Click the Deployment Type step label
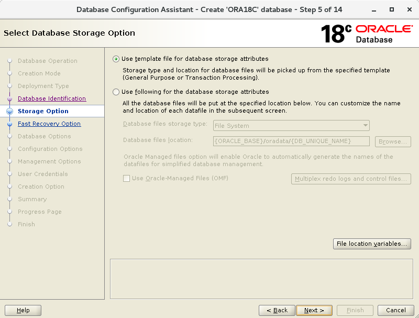The width and height of the screenshot is (419, 318). tap(43, 86)
